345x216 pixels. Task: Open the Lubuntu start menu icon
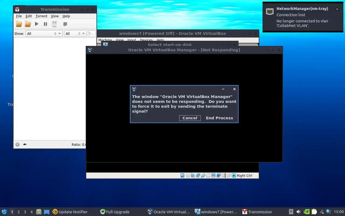click(4, 212)
